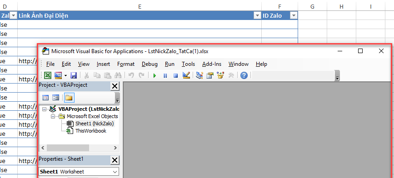
Task: Select the Microsoft Excel Objects folder
Action: (x=92, y=117)
